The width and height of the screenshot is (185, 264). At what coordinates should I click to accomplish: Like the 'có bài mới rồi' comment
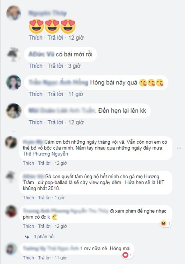36,66
